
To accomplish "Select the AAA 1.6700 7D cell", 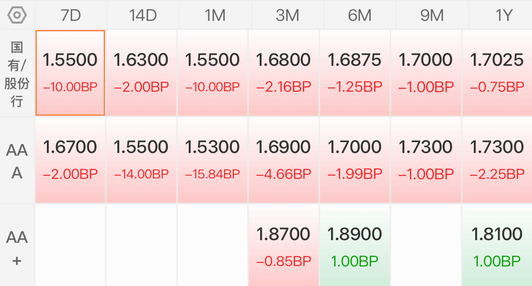I will (70, 160).
